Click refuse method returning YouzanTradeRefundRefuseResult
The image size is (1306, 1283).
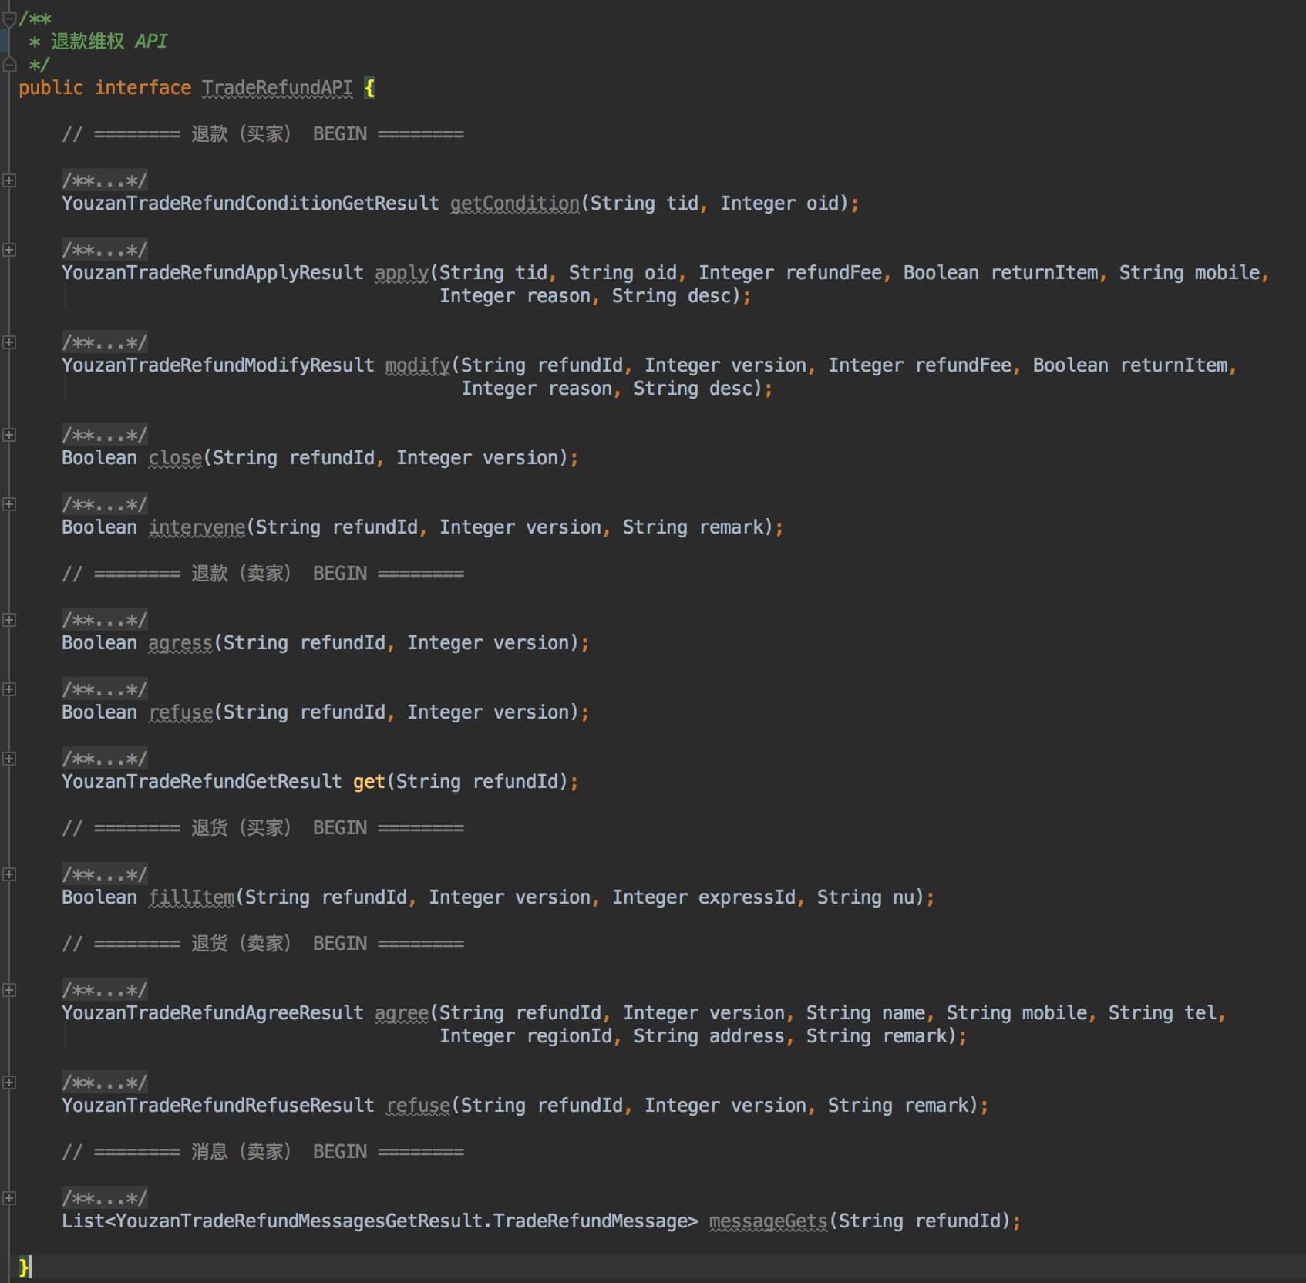418,1106
